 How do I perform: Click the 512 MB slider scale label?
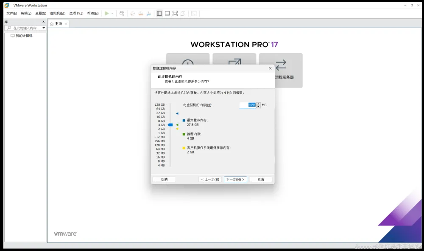coord(159,137)
